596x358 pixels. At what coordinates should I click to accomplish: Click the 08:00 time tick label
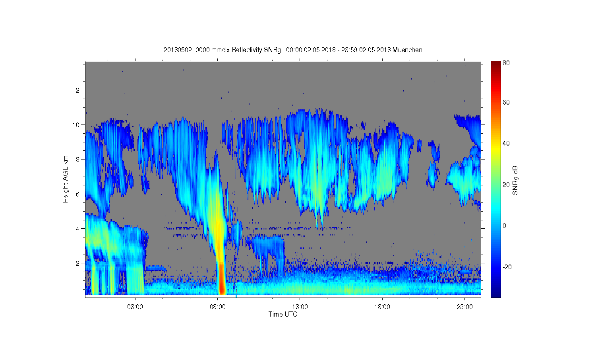pyautogui.click(x=218, y=307)
